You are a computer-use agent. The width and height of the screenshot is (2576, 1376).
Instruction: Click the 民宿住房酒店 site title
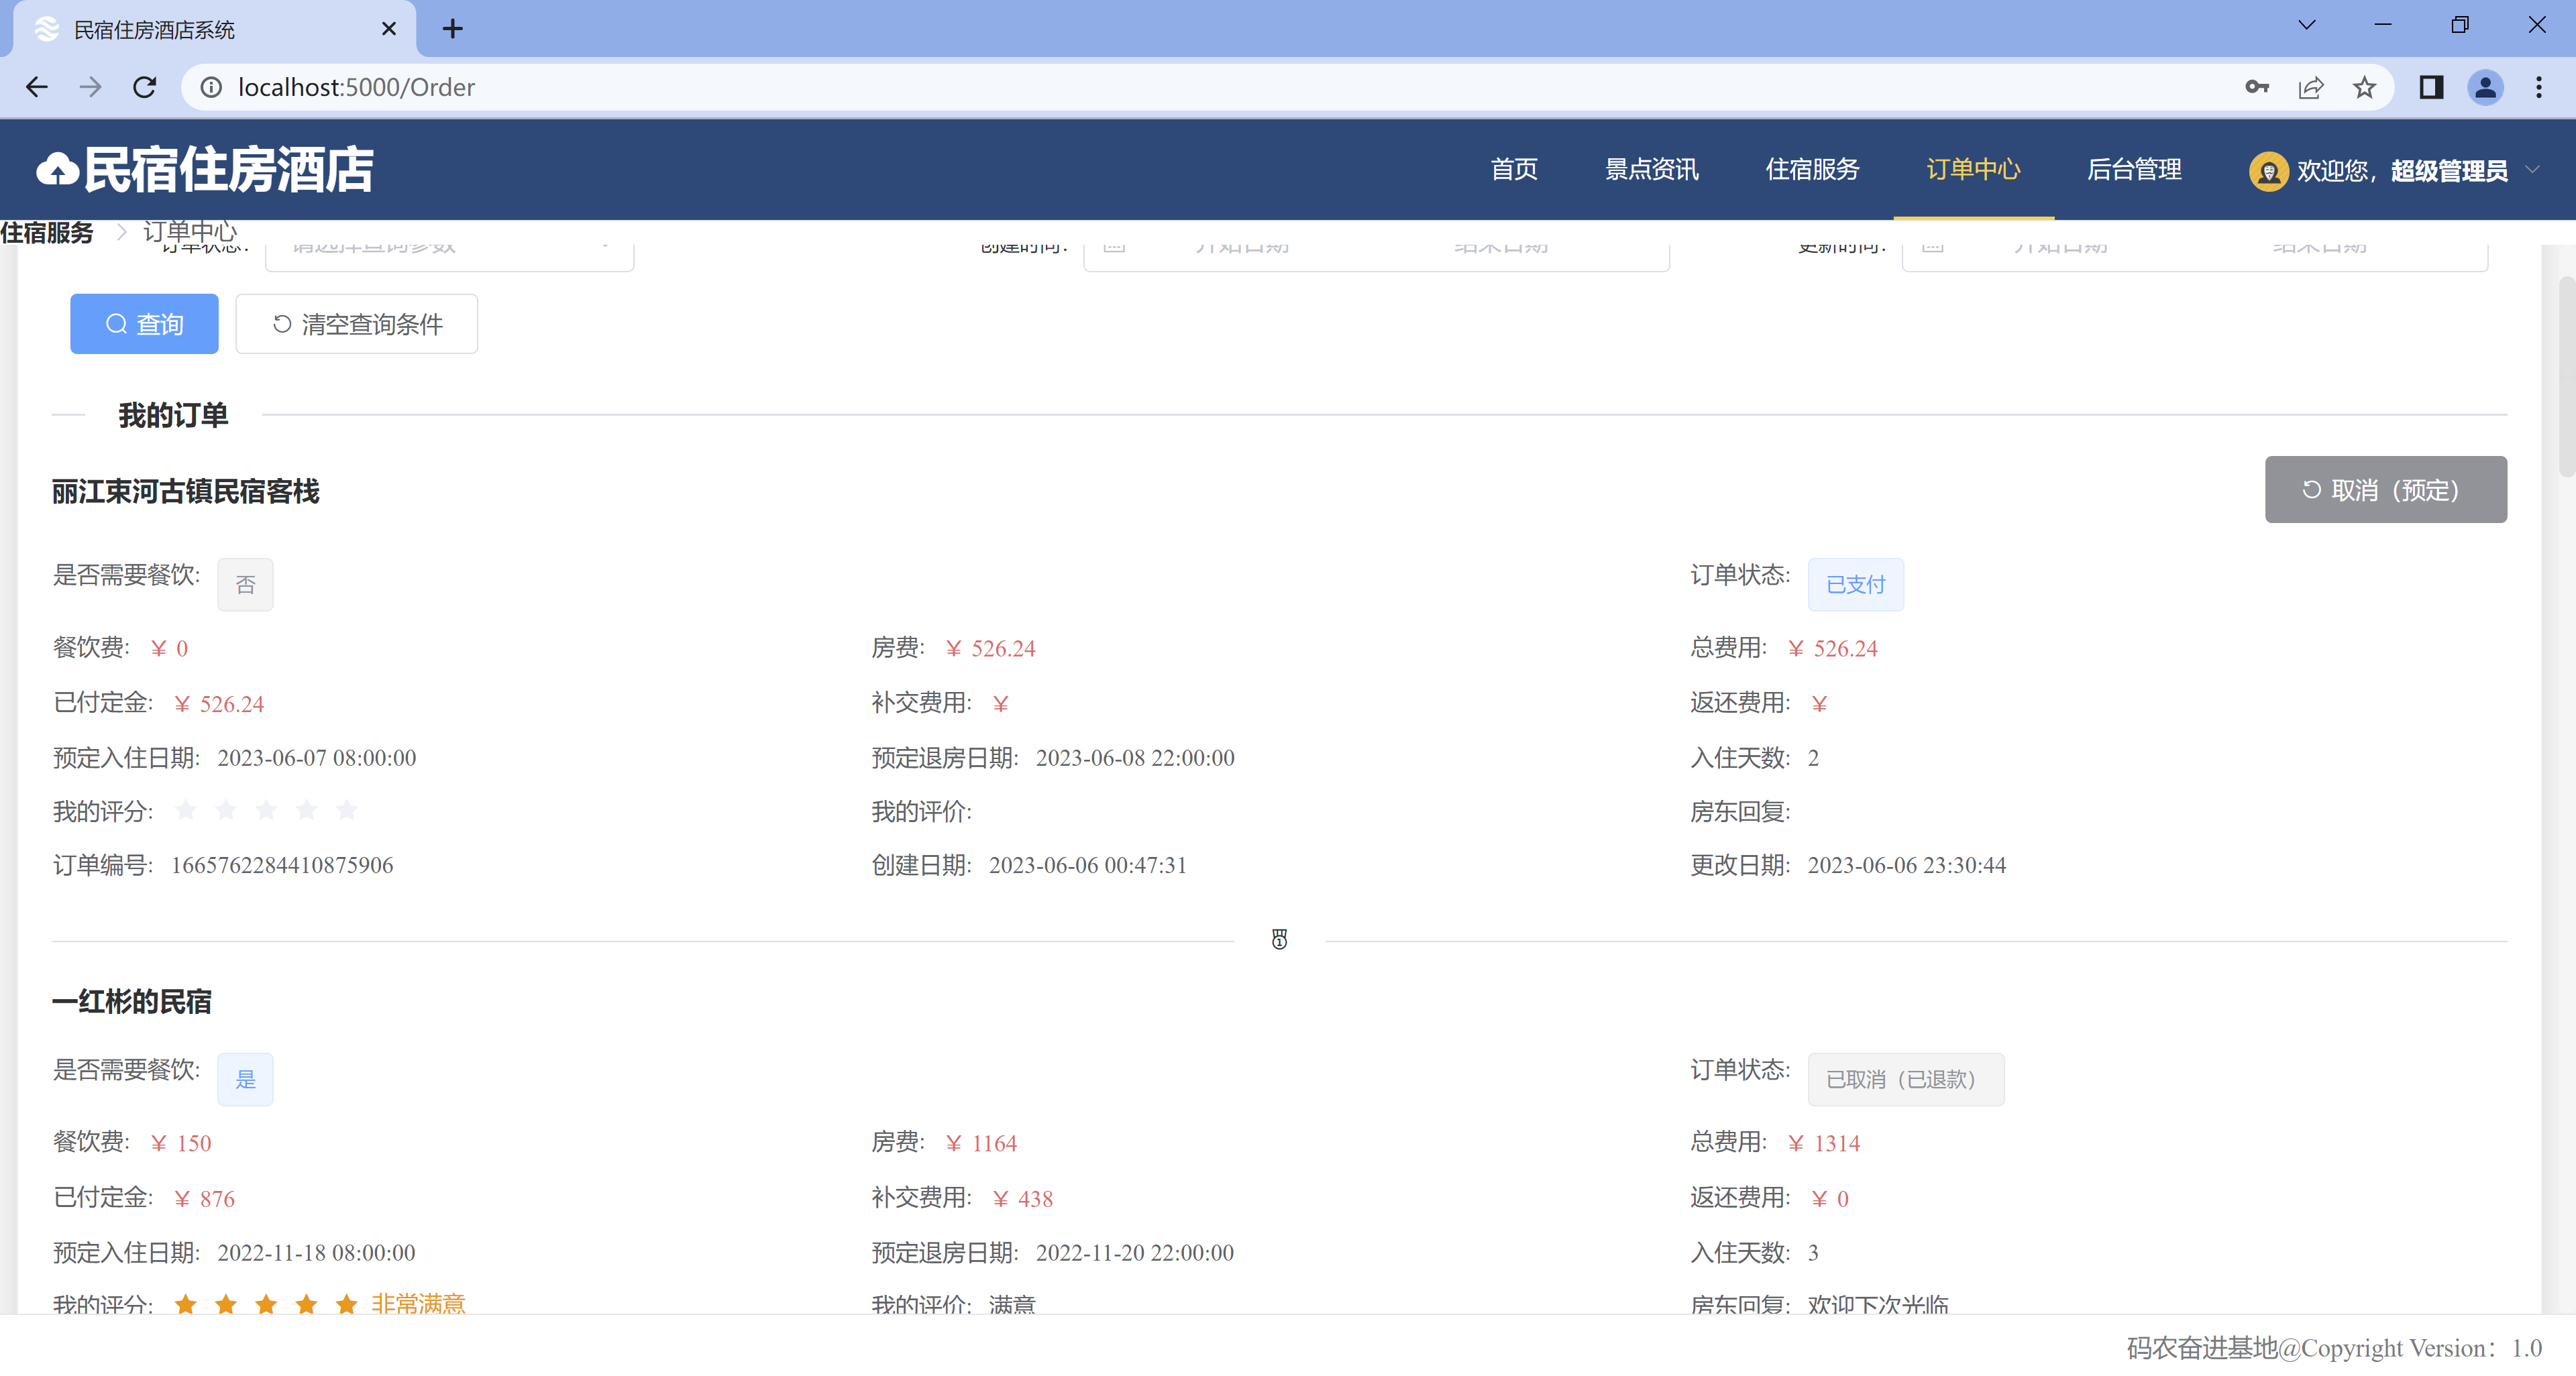228,170
